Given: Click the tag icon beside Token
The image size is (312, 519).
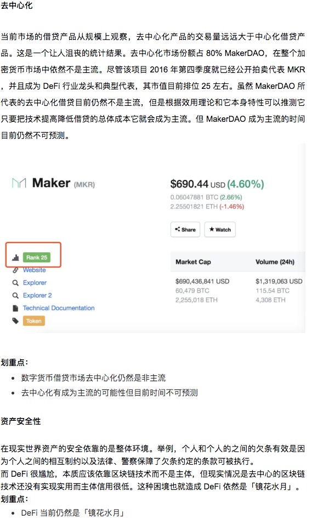Looking at the screenshot, I should click(x=15, y=321).
